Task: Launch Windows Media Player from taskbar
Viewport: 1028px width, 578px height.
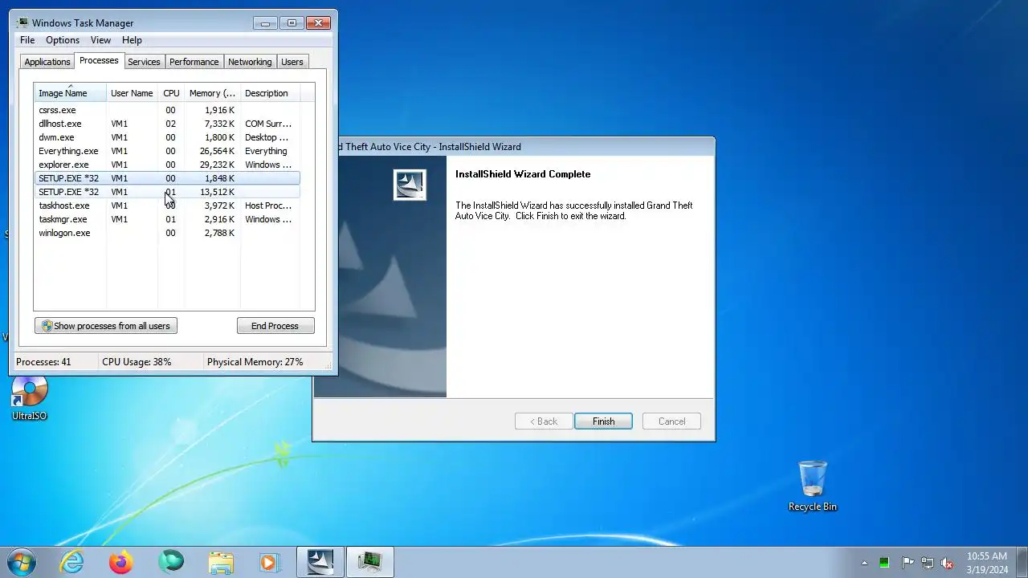Action: (x=269, y=562)
